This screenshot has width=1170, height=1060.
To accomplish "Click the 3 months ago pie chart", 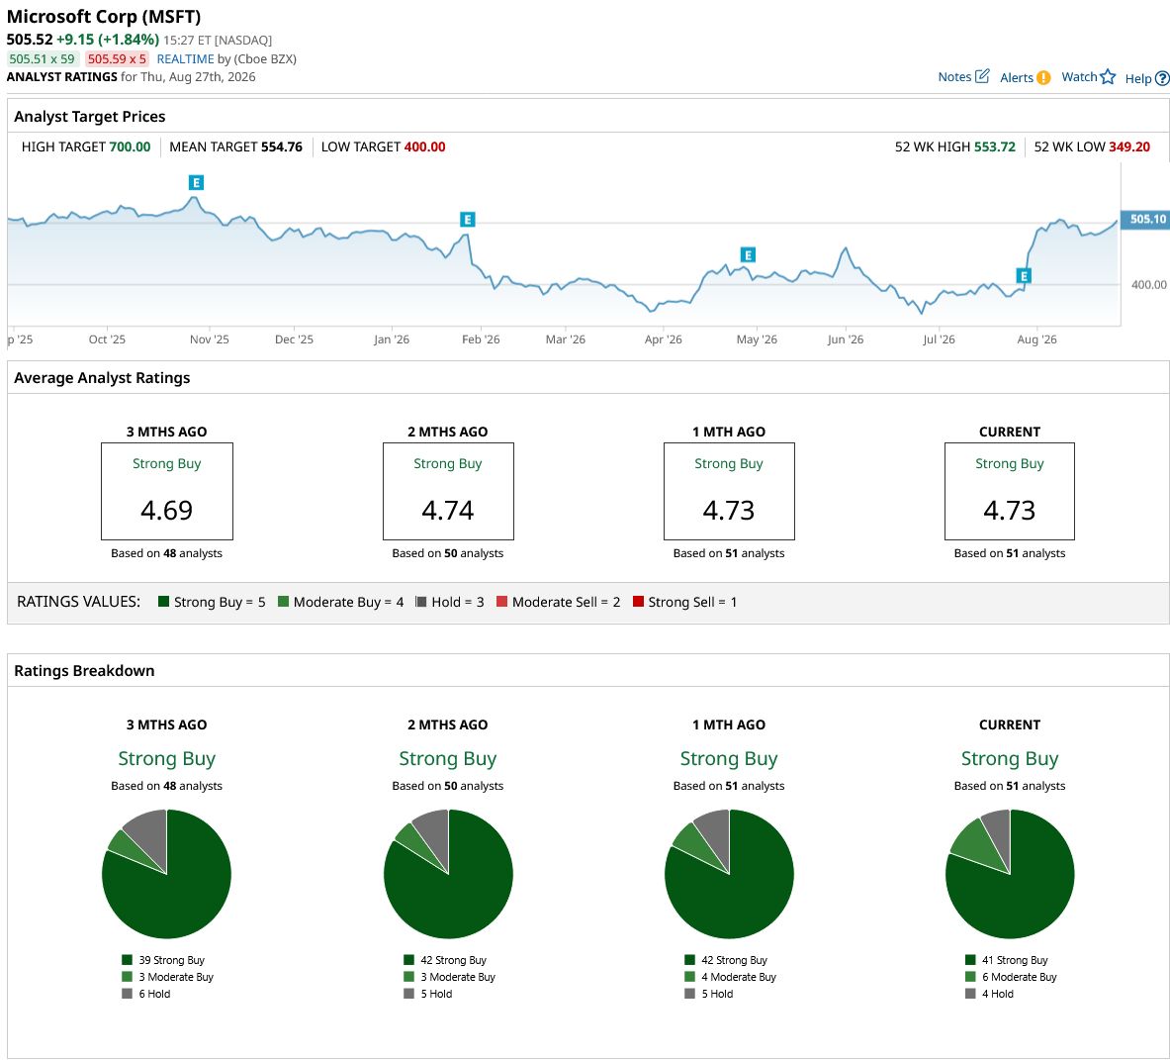I will [166, 873].
